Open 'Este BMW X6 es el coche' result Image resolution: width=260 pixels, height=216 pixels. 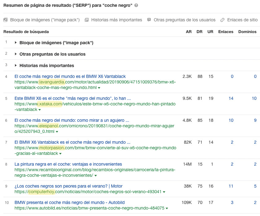pyautogui.click(x=73, y=98)
